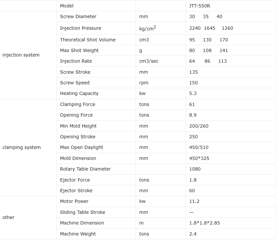
Task: Select the Max Open Daylight label
Action: pyautogui.click(x=81, y=147)
